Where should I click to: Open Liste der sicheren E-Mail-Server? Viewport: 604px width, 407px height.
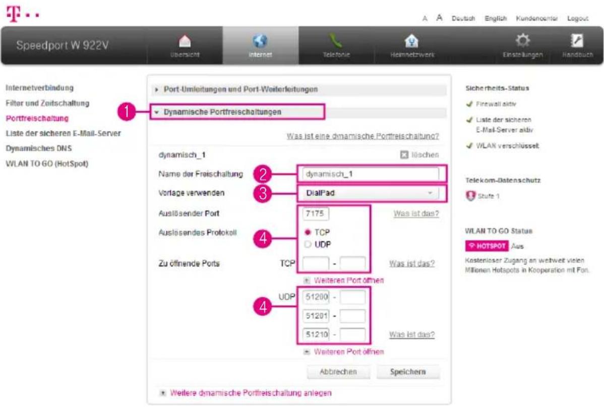(63, 133)
